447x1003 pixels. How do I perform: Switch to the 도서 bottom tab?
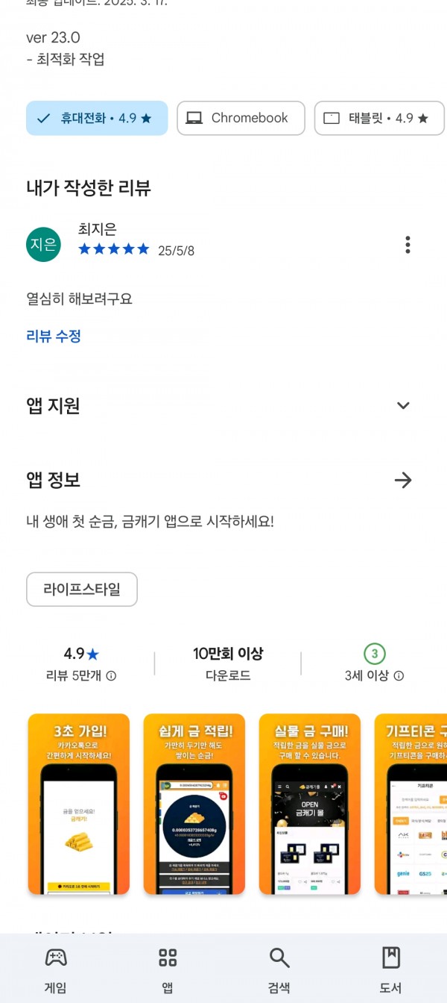(x=390, y=969)
